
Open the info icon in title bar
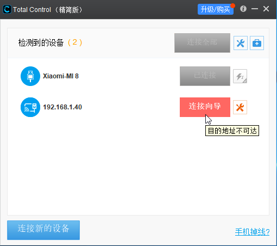point(243,9)
